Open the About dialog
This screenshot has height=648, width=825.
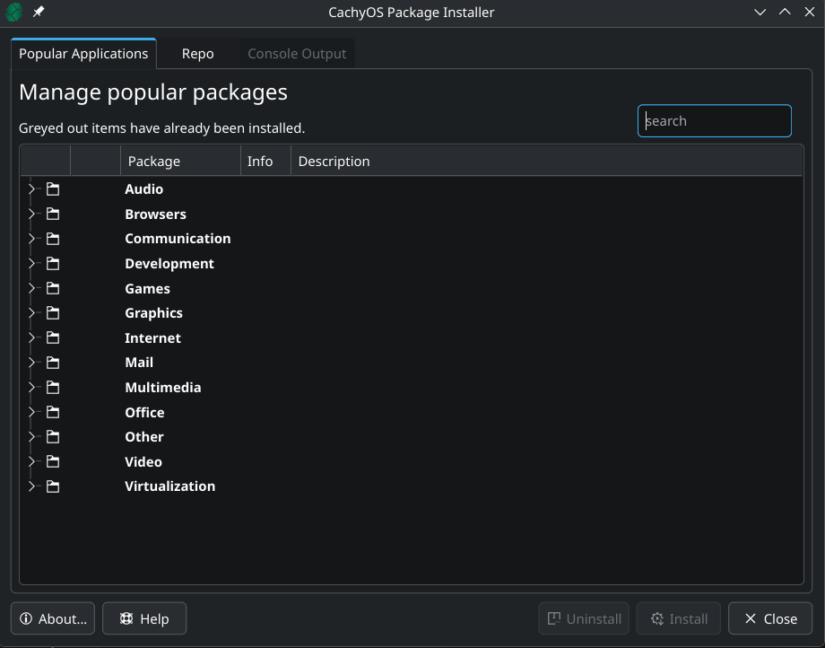[x=52, y=618]
